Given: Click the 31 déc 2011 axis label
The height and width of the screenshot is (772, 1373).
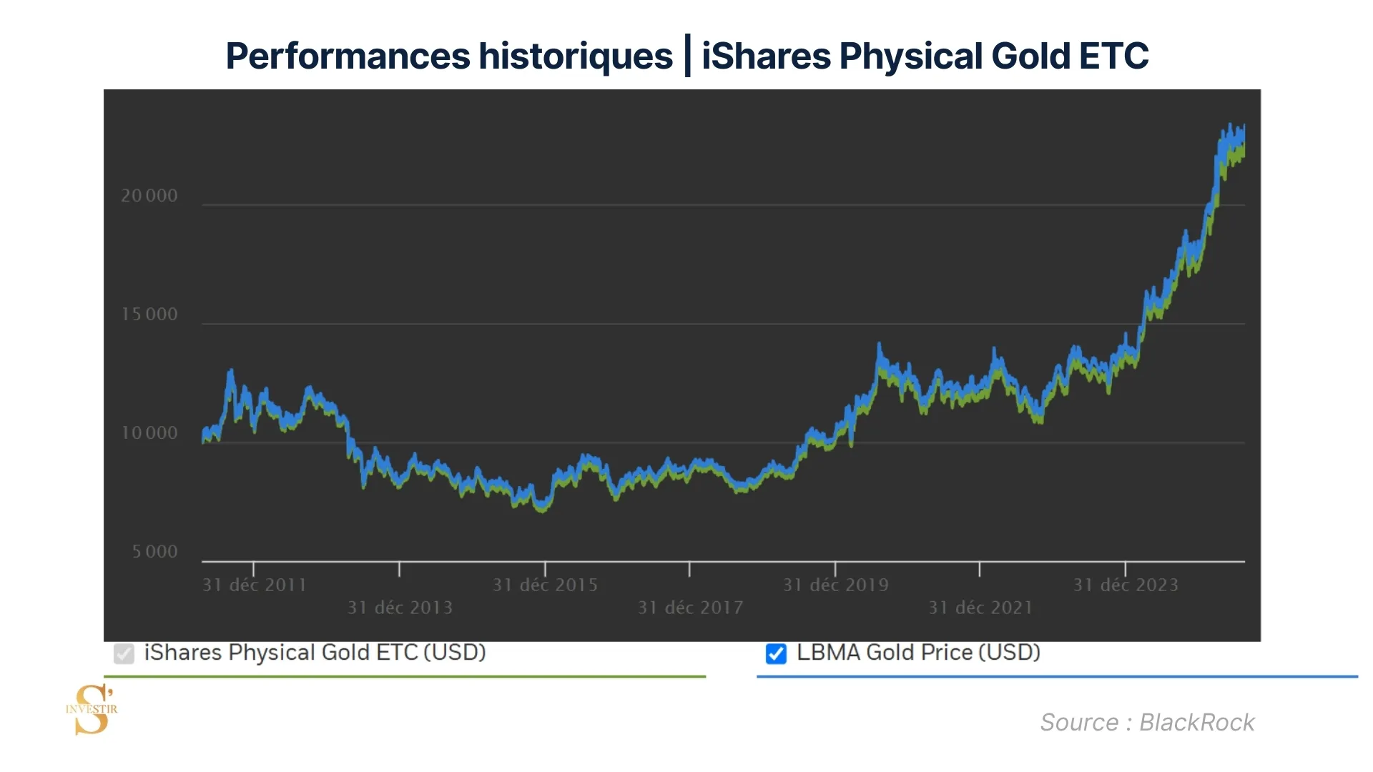Looking at the screenshot, I should pos(254,585).
